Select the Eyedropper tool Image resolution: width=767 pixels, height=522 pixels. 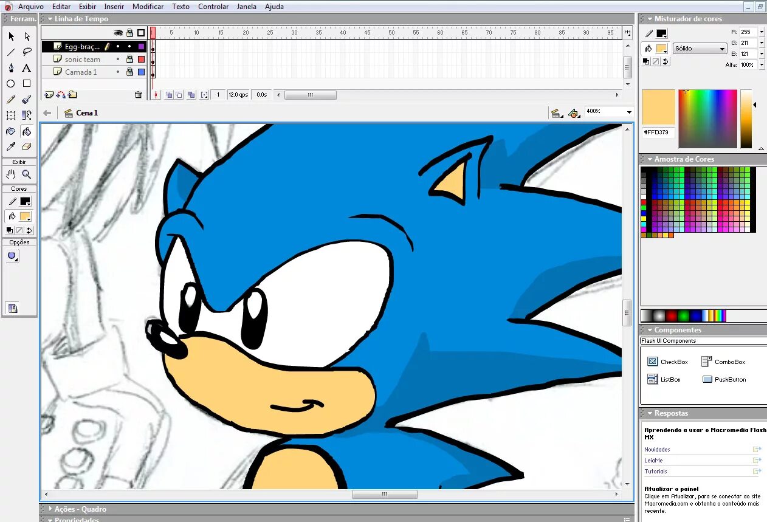pos(11,147)
